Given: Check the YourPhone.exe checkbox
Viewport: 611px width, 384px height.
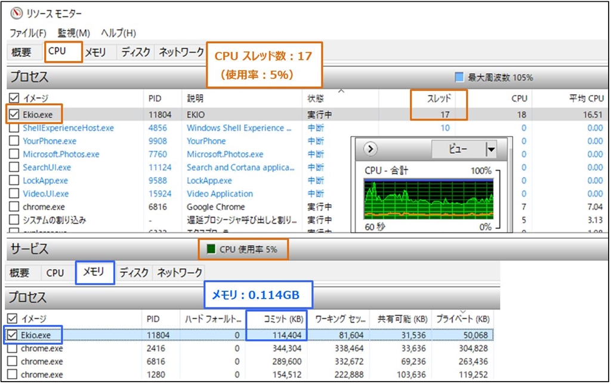Looking at the screenshot, I should pyautogui.click(x=14, y=141).
